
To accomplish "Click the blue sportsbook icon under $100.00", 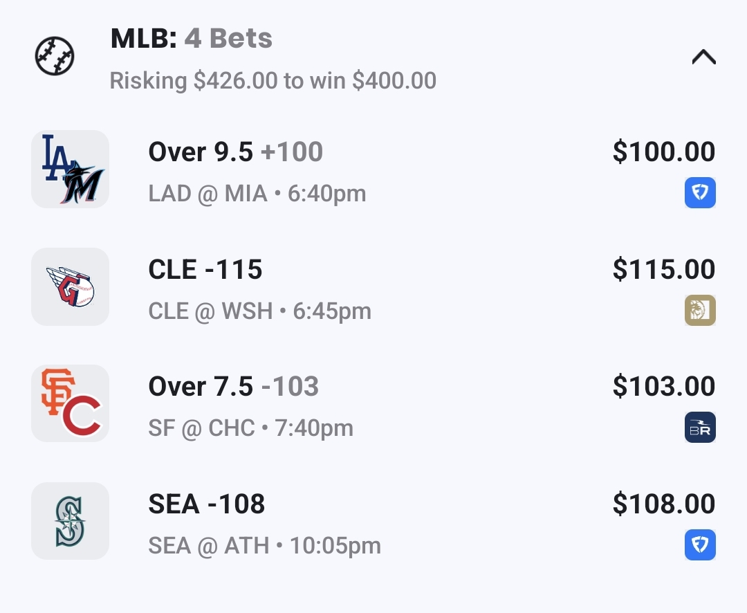I will 700,193.
